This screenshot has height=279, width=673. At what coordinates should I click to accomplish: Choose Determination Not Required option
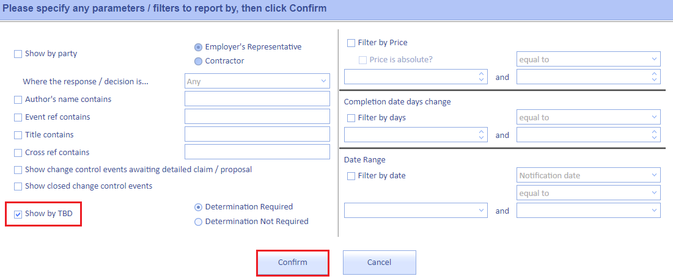click(198, 222)
